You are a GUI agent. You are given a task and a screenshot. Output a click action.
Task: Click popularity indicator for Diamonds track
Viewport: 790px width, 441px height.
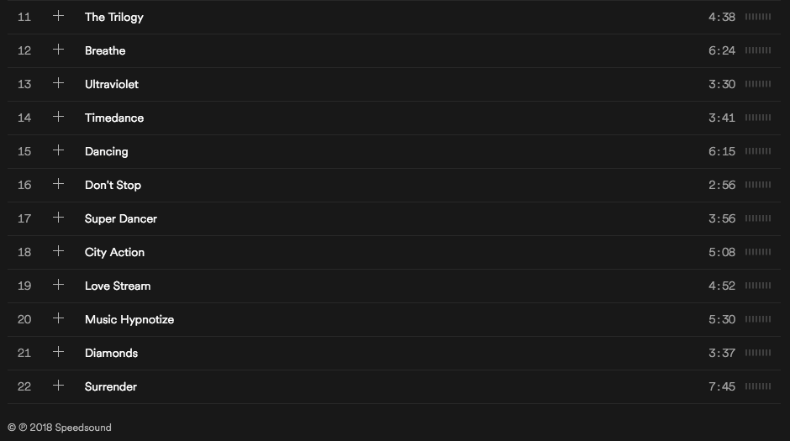point(758,353)
